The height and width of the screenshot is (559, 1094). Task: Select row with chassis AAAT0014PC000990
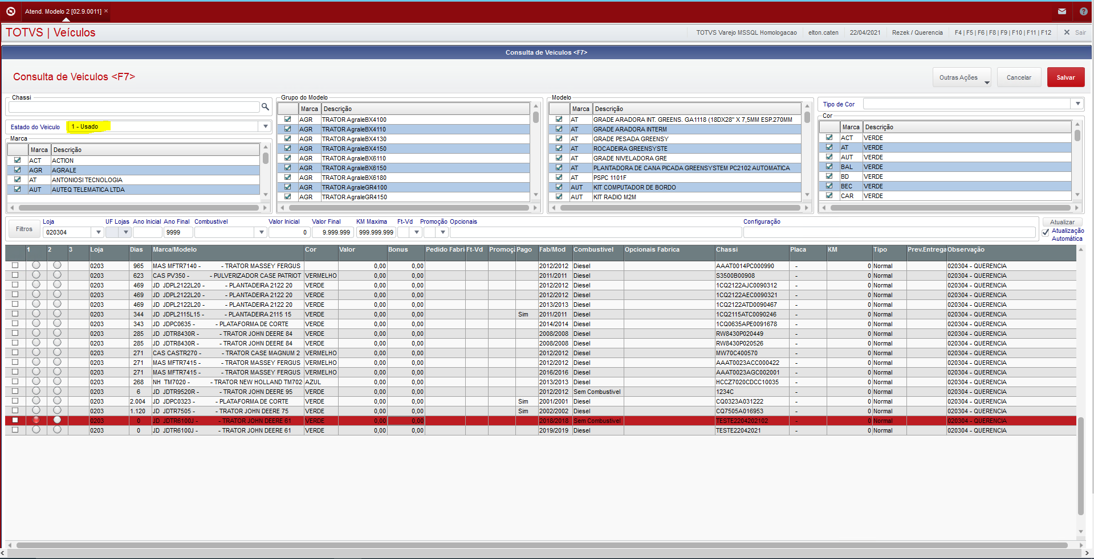(540, 266)
